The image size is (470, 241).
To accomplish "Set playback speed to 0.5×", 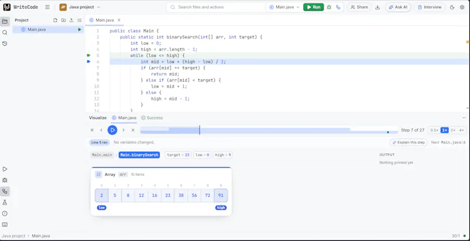I will point(434,130).
